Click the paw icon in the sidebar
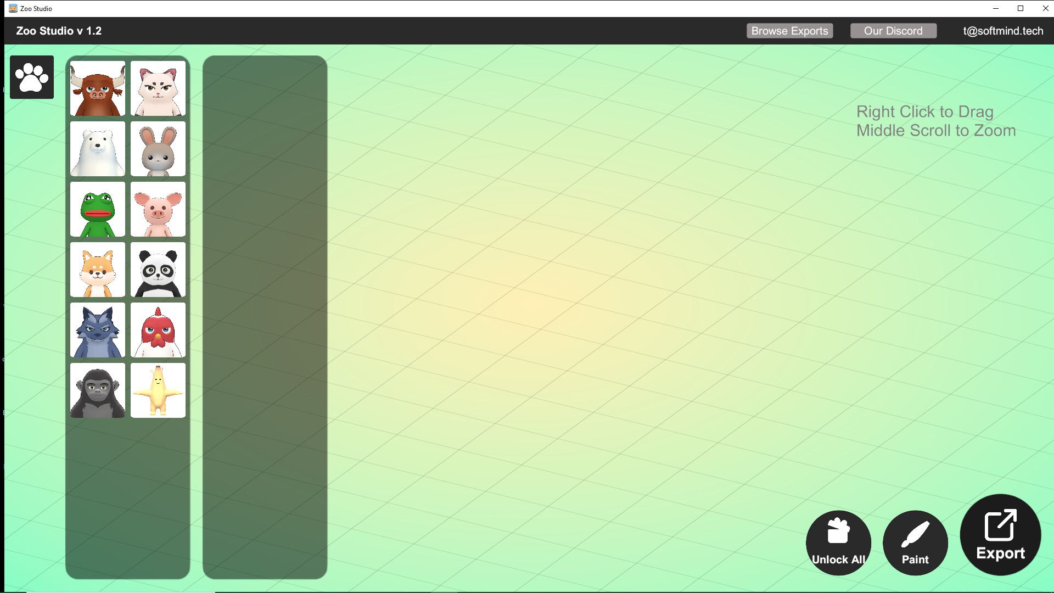 [x=31, y=77]
